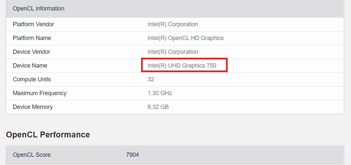Click the 1.30 GHz frequency value
Screen dimensions: 351x165
[x=160, y=93]
